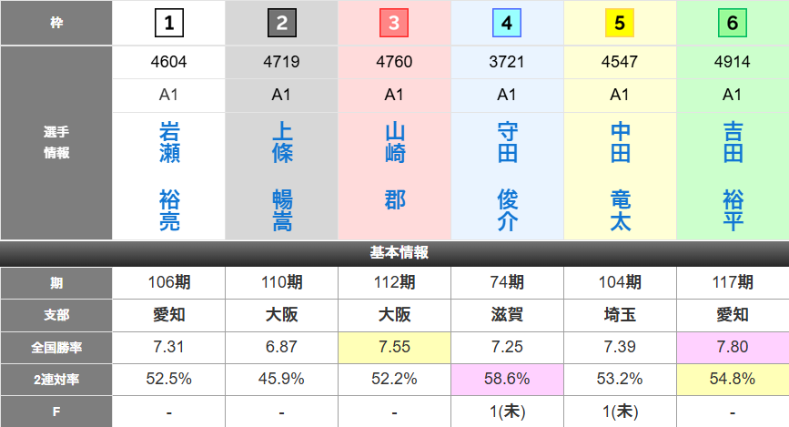The image size is (789, 427).
Task: Select racer 山崎 郡 name link
Action: tap(394, 166)
